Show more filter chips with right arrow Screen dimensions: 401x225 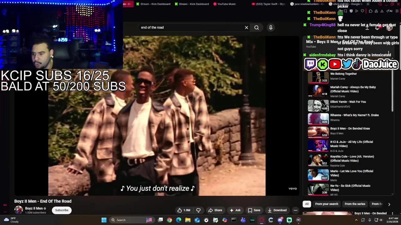(x=389, y=204)
